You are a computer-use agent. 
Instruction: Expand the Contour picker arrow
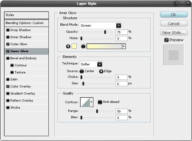[92, 102]
